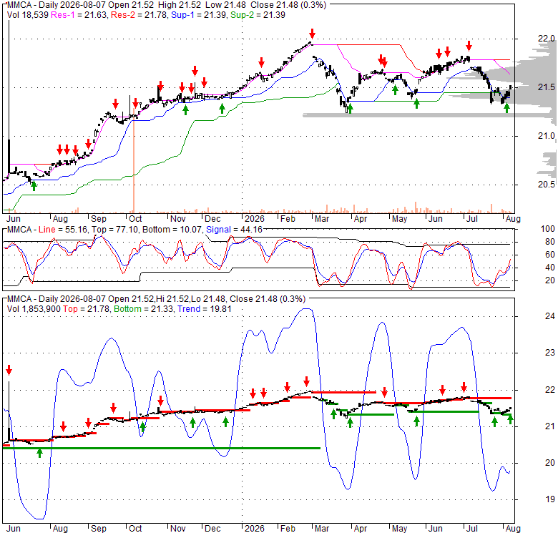Click the 23 price label on bottom chart
This screenshot has width=558, height=533.
pos(550,353)
